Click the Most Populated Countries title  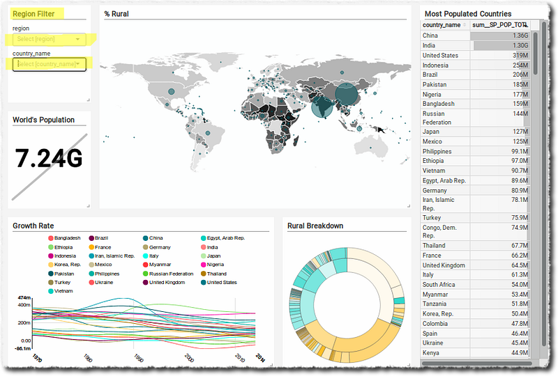pos(468,14)
